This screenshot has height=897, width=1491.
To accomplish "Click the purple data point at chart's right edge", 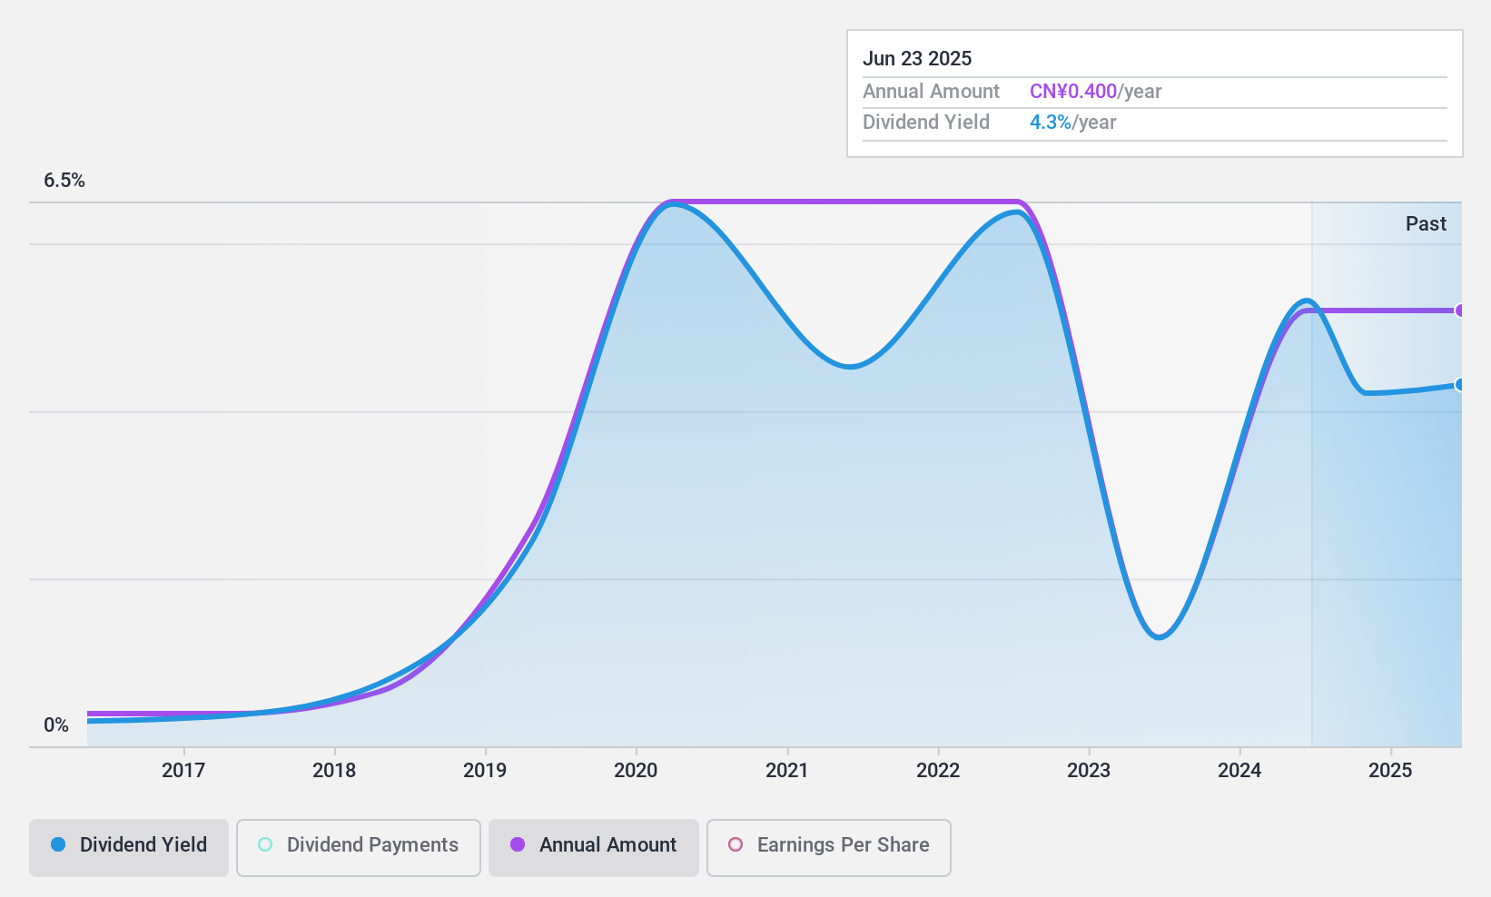I will [1460, 310].
